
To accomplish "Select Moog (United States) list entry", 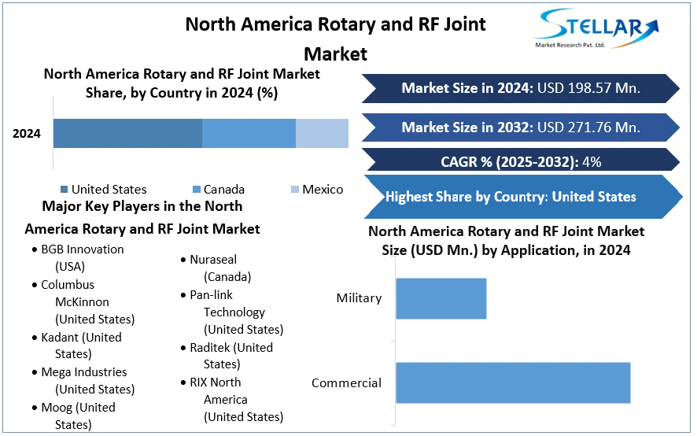I will [74, 416].
